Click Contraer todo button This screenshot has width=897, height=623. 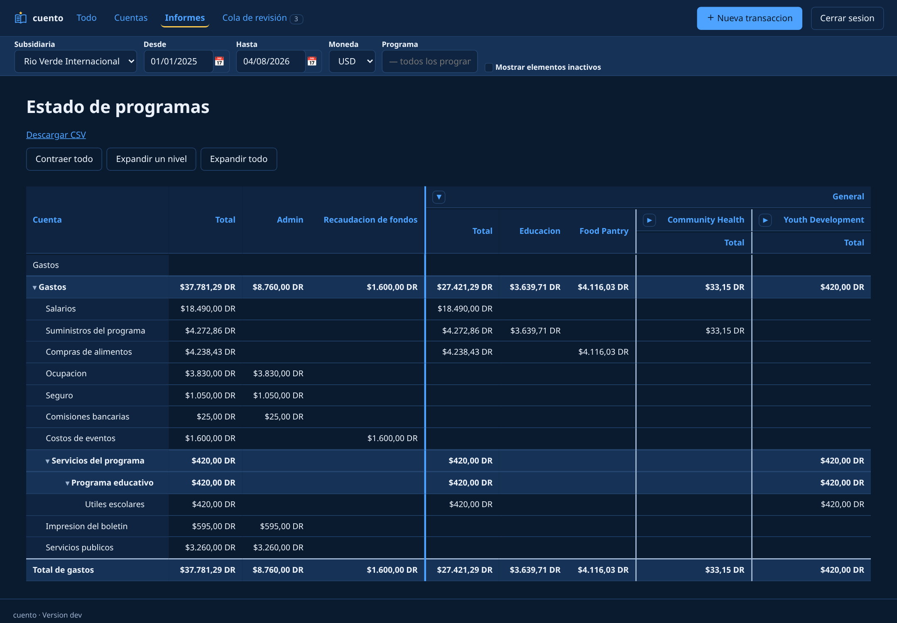point(64,159)
